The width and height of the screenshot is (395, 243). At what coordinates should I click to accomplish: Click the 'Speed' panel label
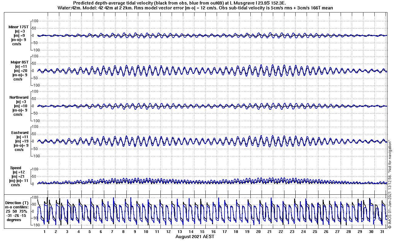[x=16, y=168]
